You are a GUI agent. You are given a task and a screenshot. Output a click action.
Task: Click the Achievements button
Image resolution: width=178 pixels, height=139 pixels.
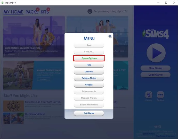[x=89, y=91]
